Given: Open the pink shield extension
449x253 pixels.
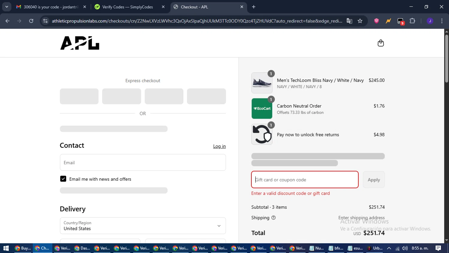Looking at the screenshot, I should (377, 21).
